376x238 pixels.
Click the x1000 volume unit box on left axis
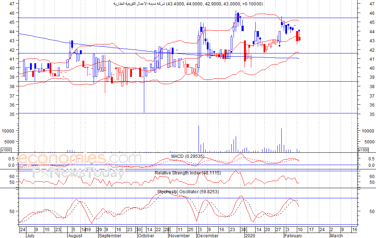(x=6, y=150)
